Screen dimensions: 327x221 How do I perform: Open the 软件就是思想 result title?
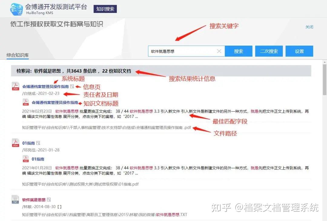point(34,200)
